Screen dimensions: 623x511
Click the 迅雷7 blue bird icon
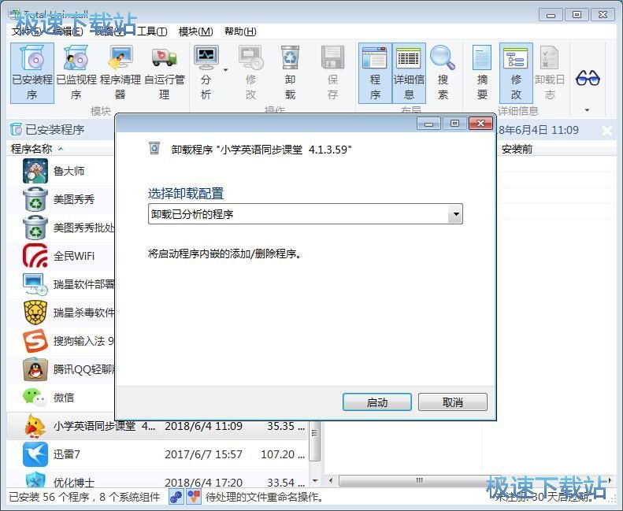tap(35, 454)
